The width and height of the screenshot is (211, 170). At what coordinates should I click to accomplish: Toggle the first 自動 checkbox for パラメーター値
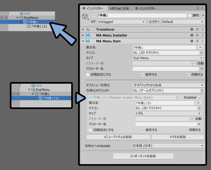(195, 63)
